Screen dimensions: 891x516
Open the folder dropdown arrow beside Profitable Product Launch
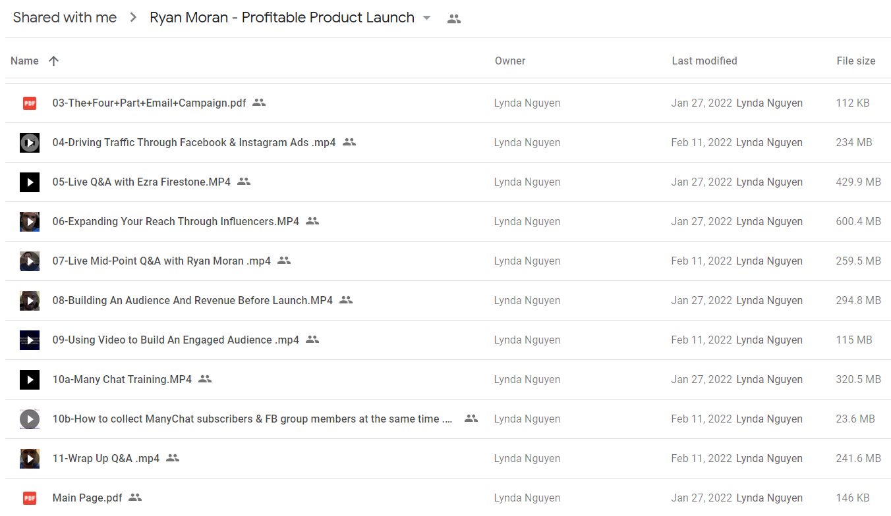[426, 18]
